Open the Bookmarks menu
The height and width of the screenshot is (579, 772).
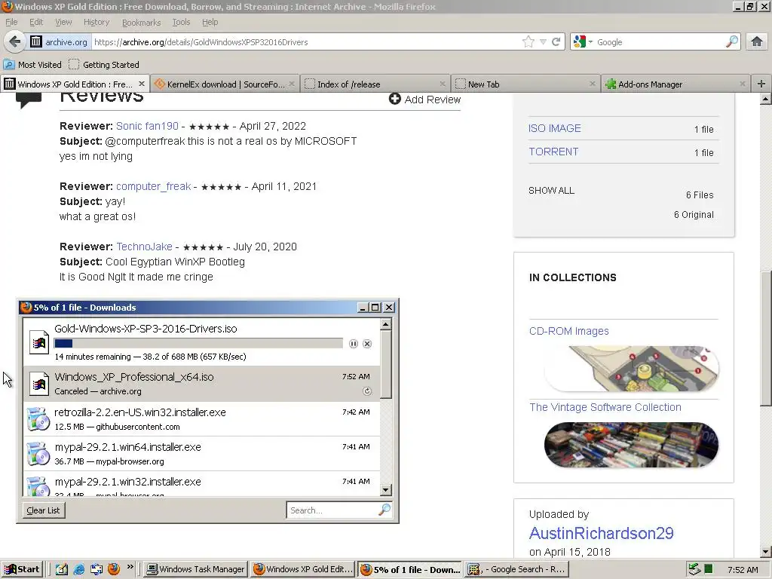point(141,22)
